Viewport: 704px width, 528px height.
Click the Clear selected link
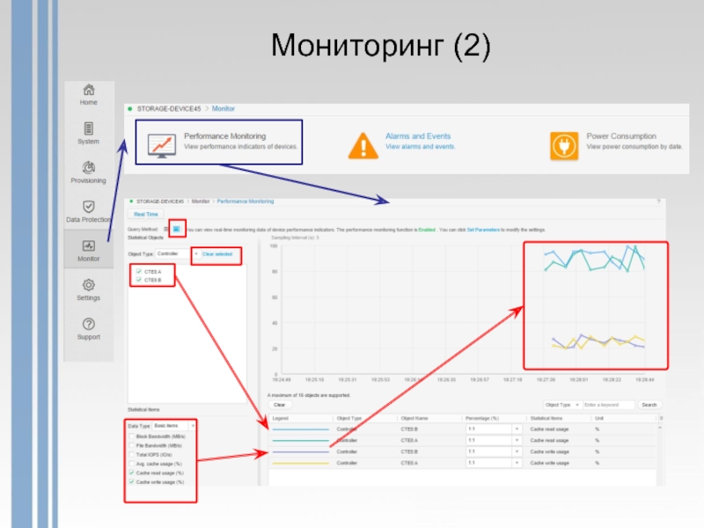tap(217, 254)
